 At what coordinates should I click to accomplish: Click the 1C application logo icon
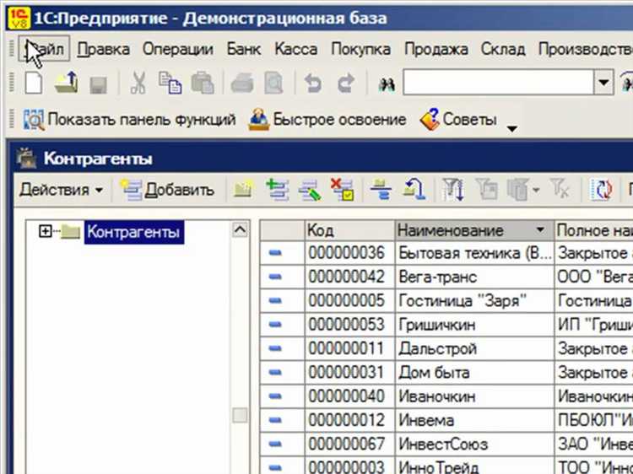(19, 18)
